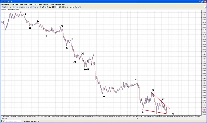Screen dimensions: 207x123
Task: Click the EUR/USD 5 minutes chart title
Action: (x=10, y=9)
